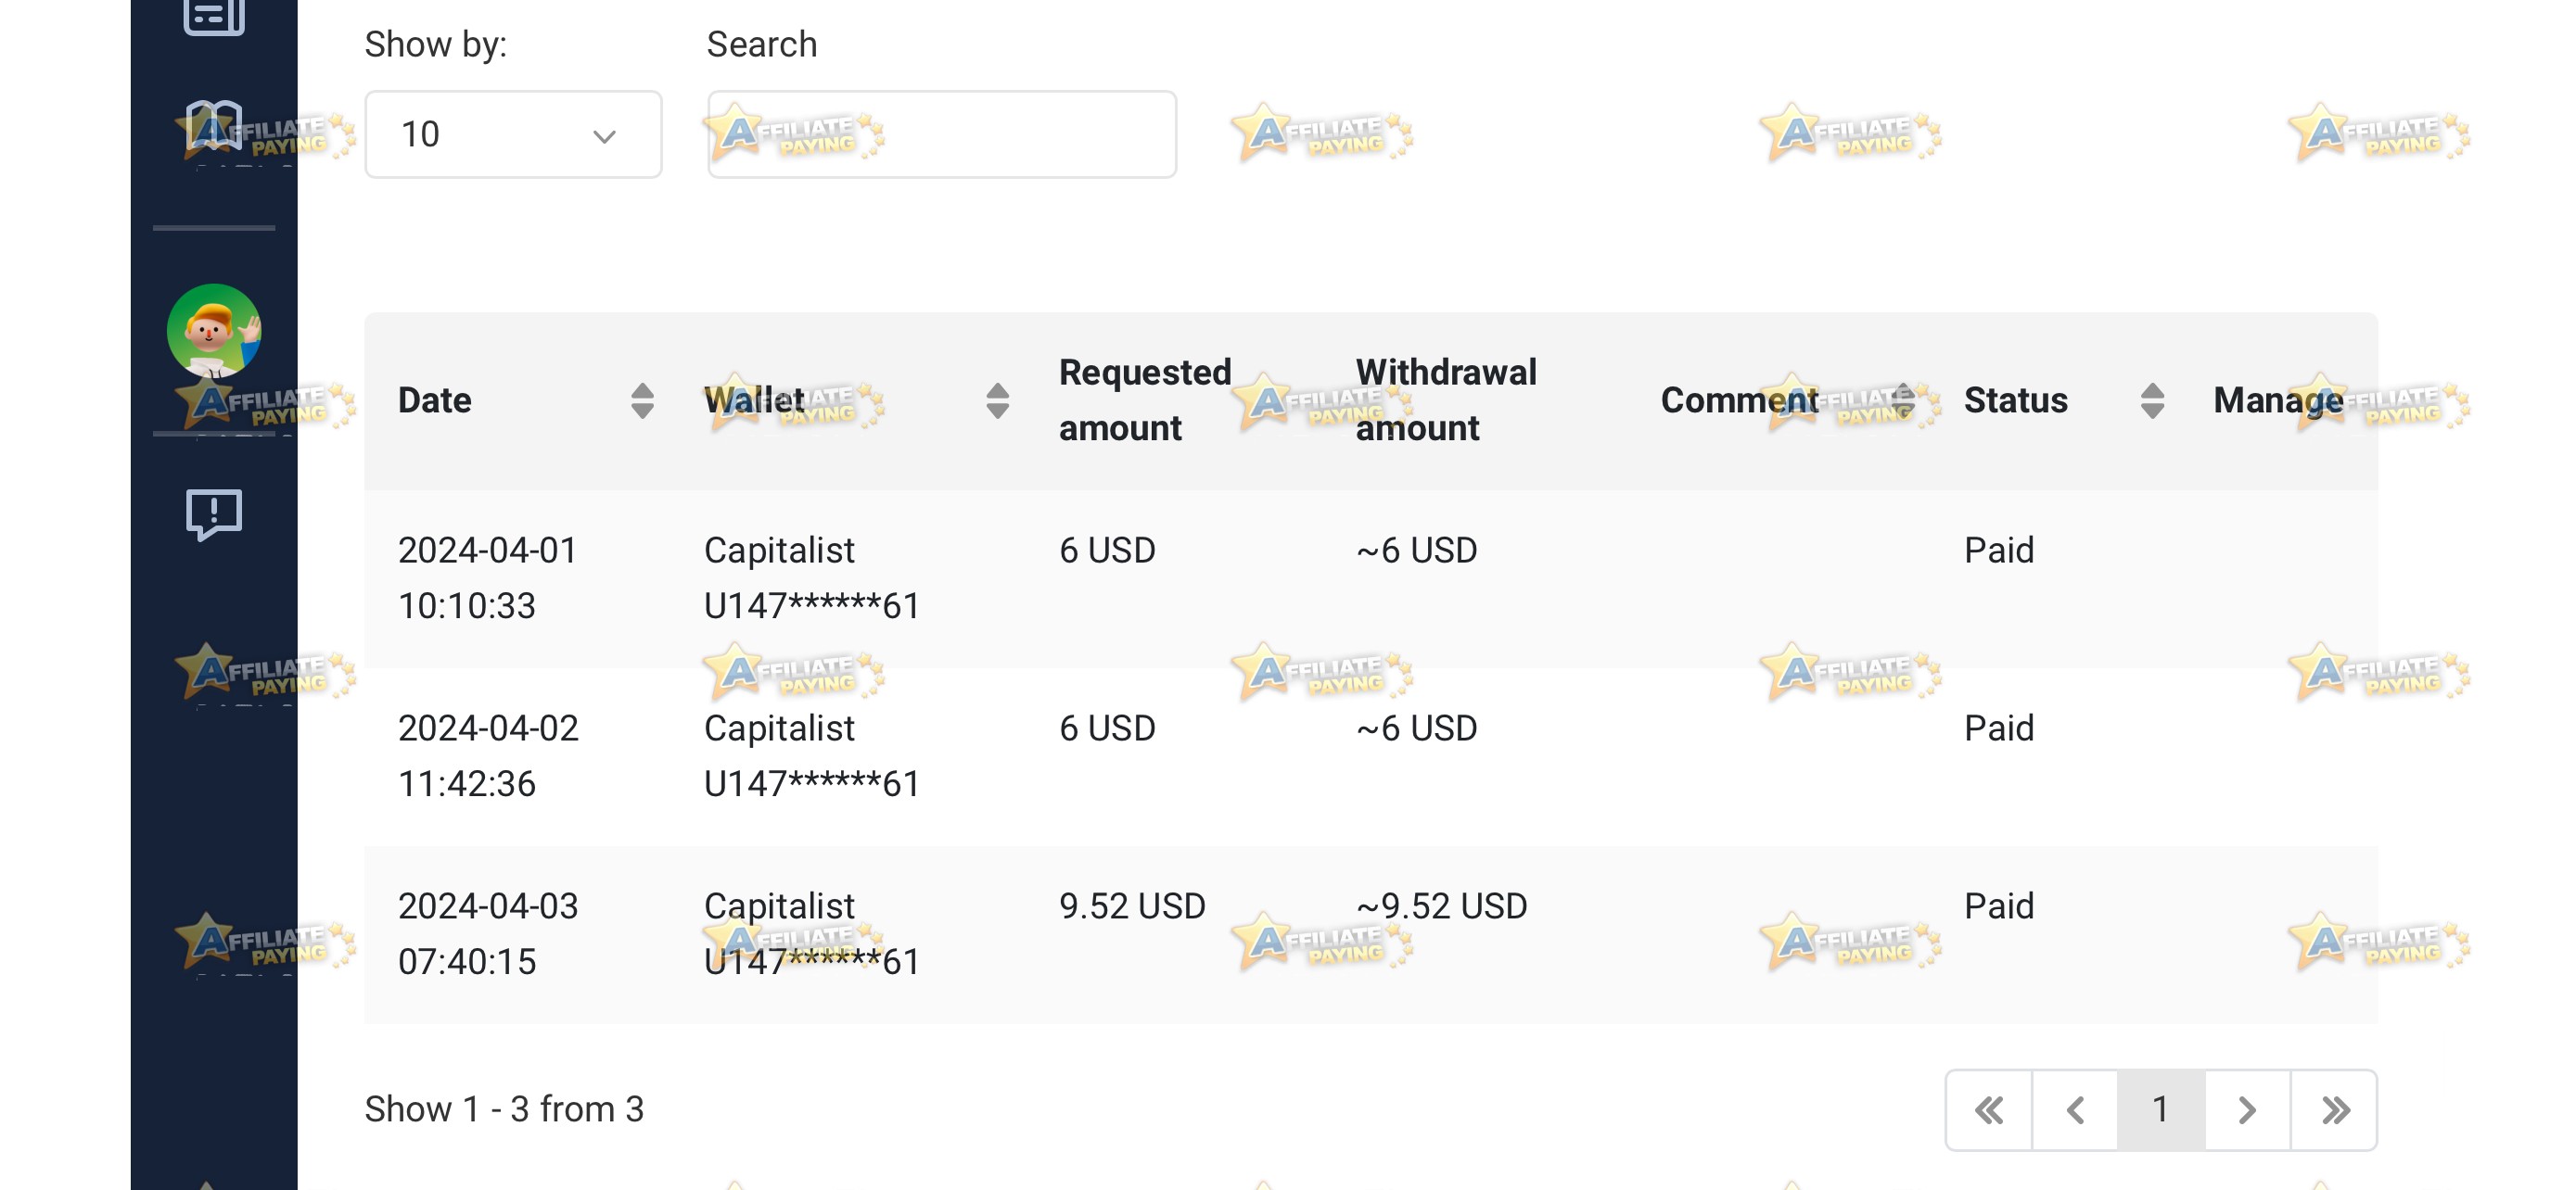Click the Date column header

coord(434,400)
